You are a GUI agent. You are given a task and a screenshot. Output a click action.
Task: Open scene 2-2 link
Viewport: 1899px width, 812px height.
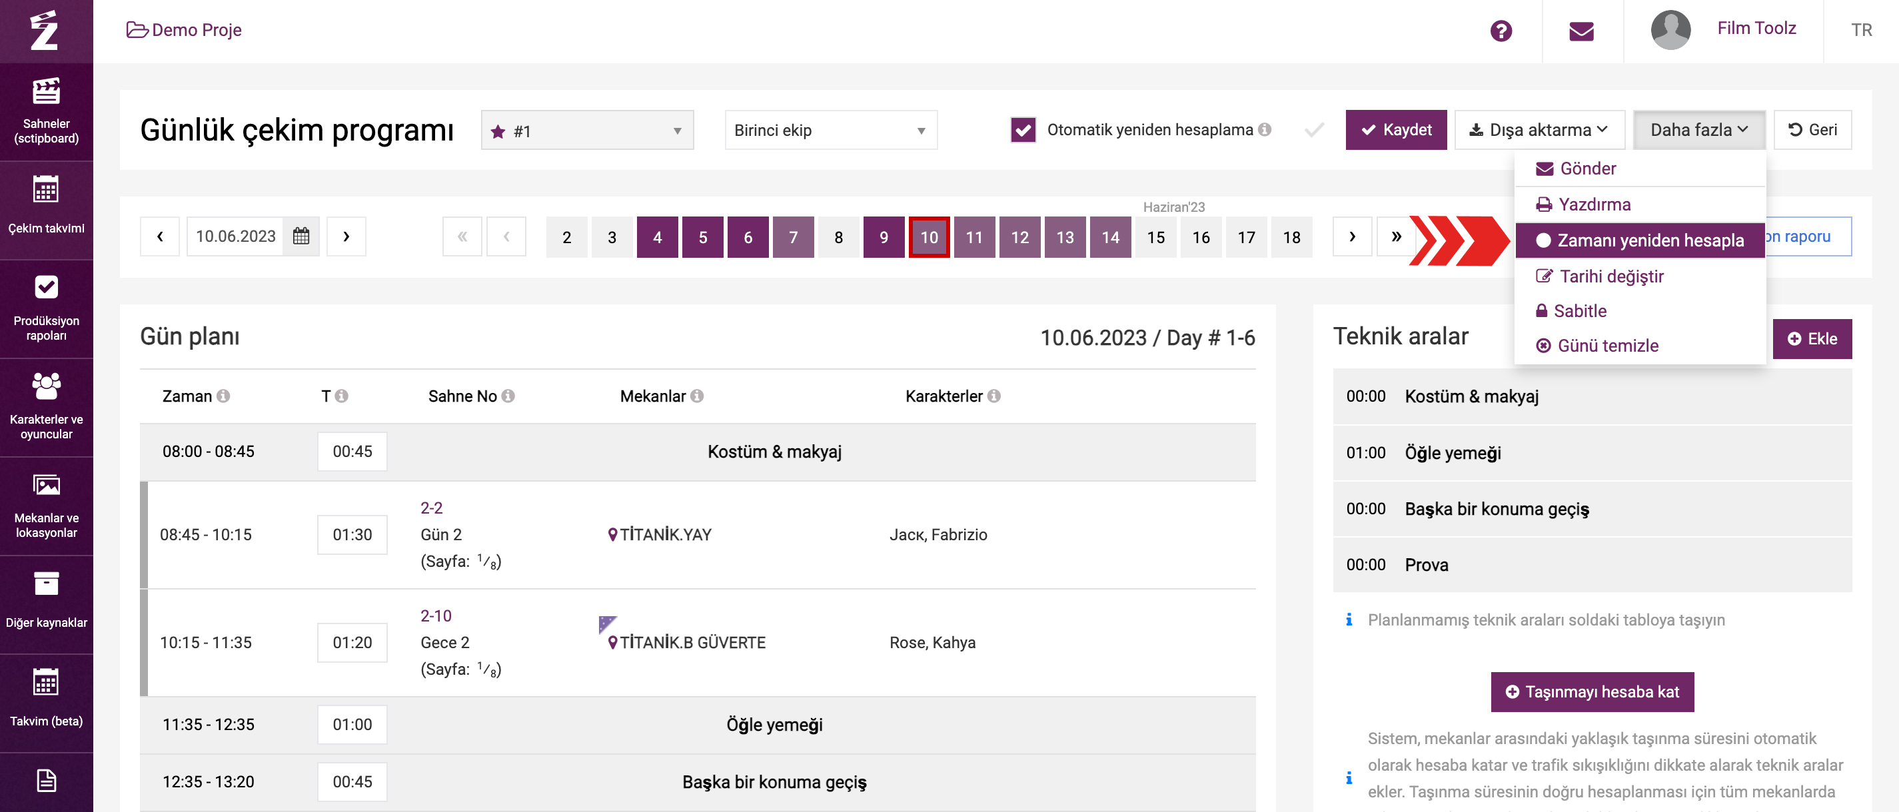pyautogui.click(x=431, y=508)
